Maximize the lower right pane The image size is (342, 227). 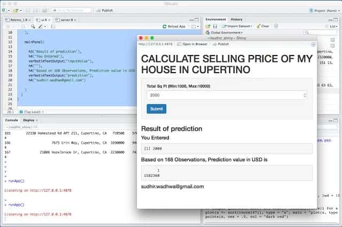click(x=336, y=121)
